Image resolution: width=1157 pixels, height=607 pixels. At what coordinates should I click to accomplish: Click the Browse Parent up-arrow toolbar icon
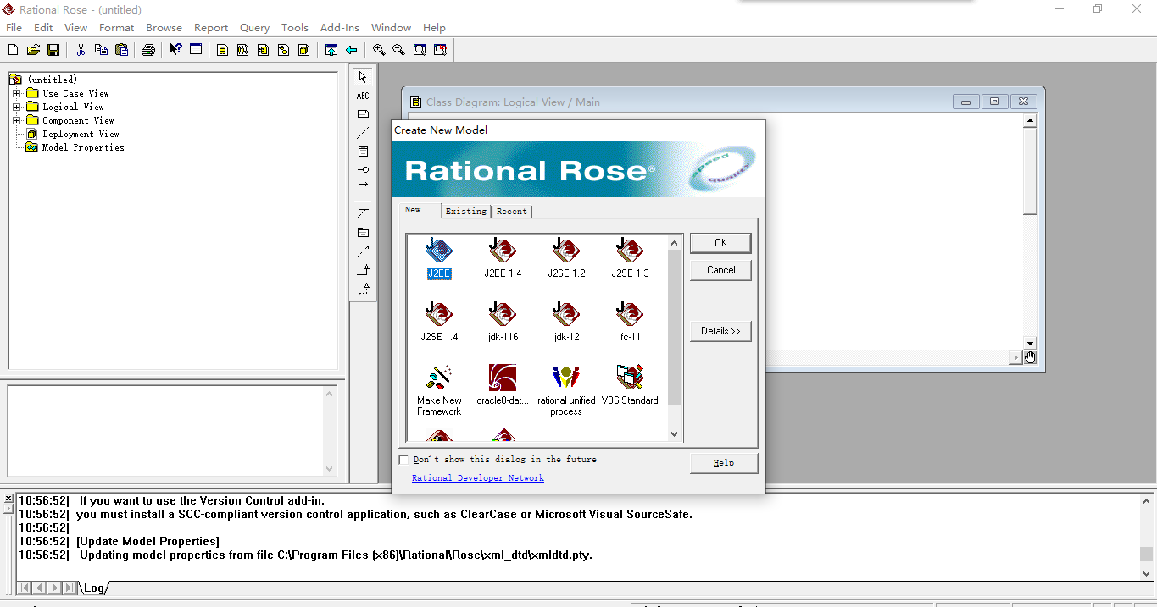point(331,49)
